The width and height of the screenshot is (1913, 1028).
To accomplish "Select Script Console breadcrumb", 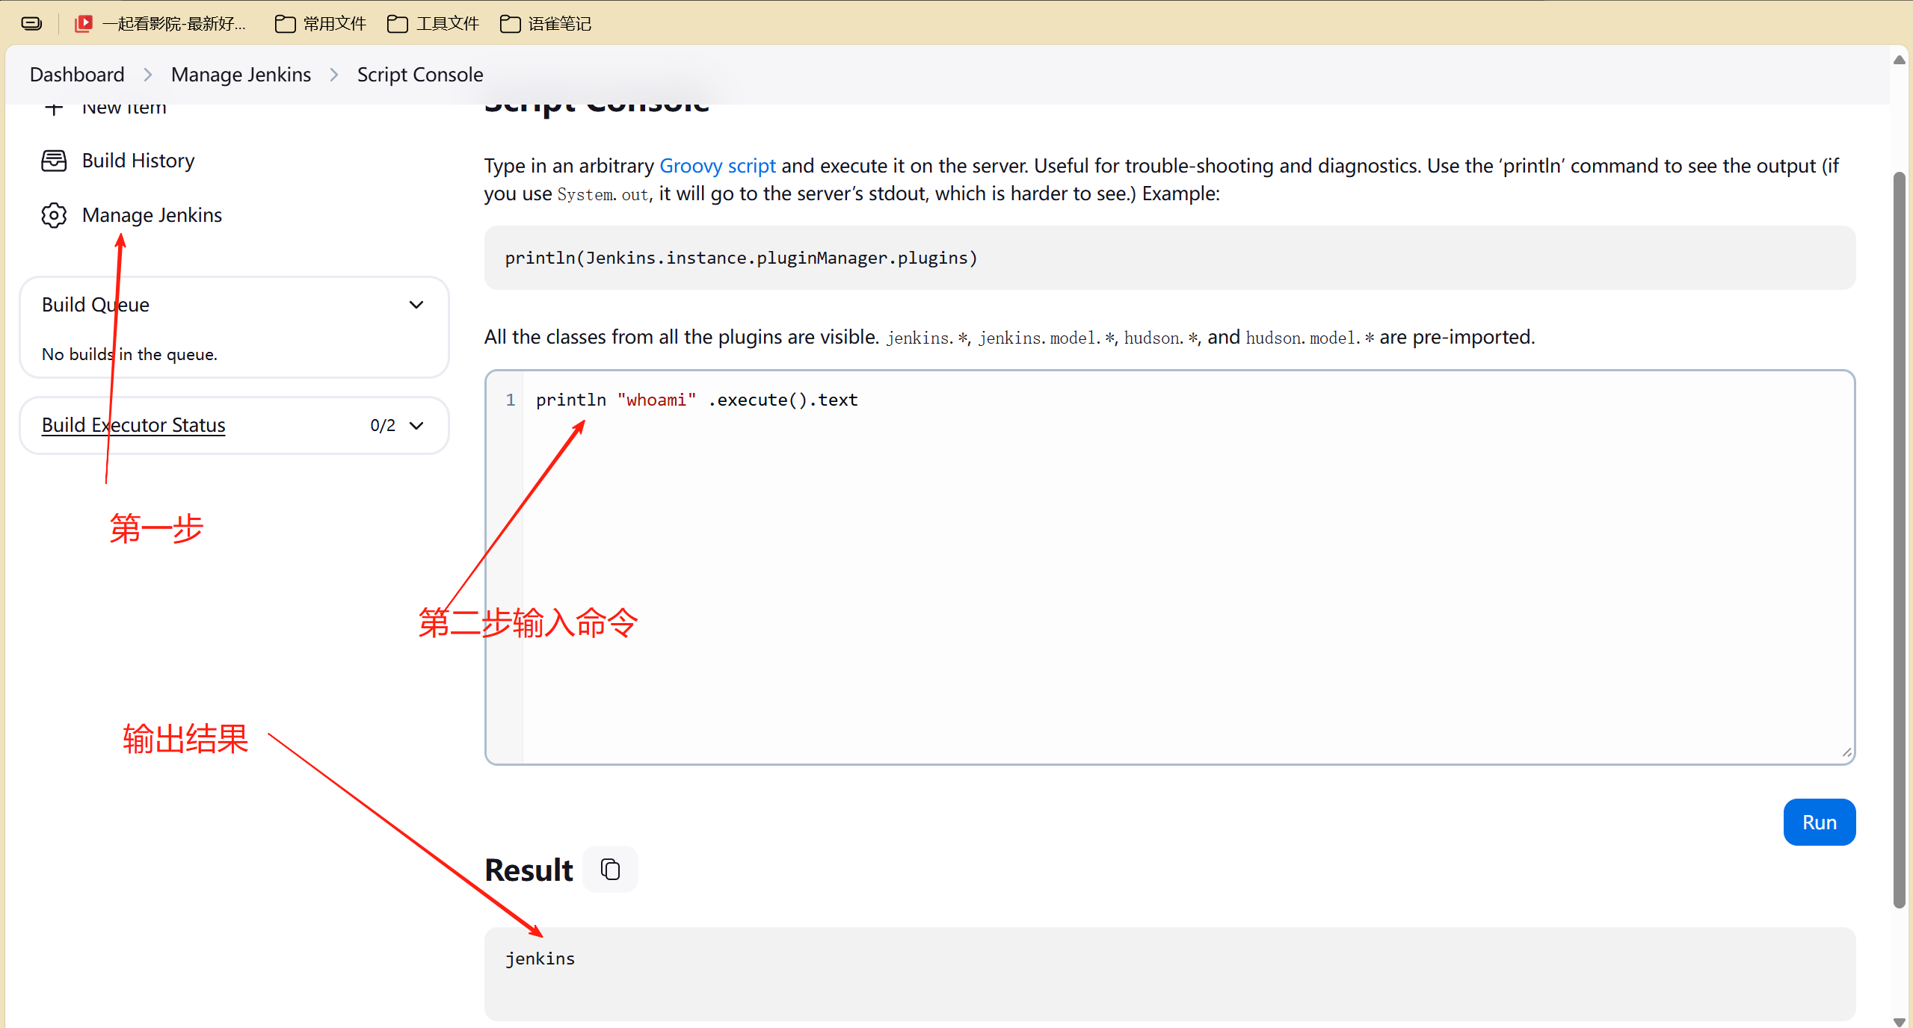I will [420, 75].
